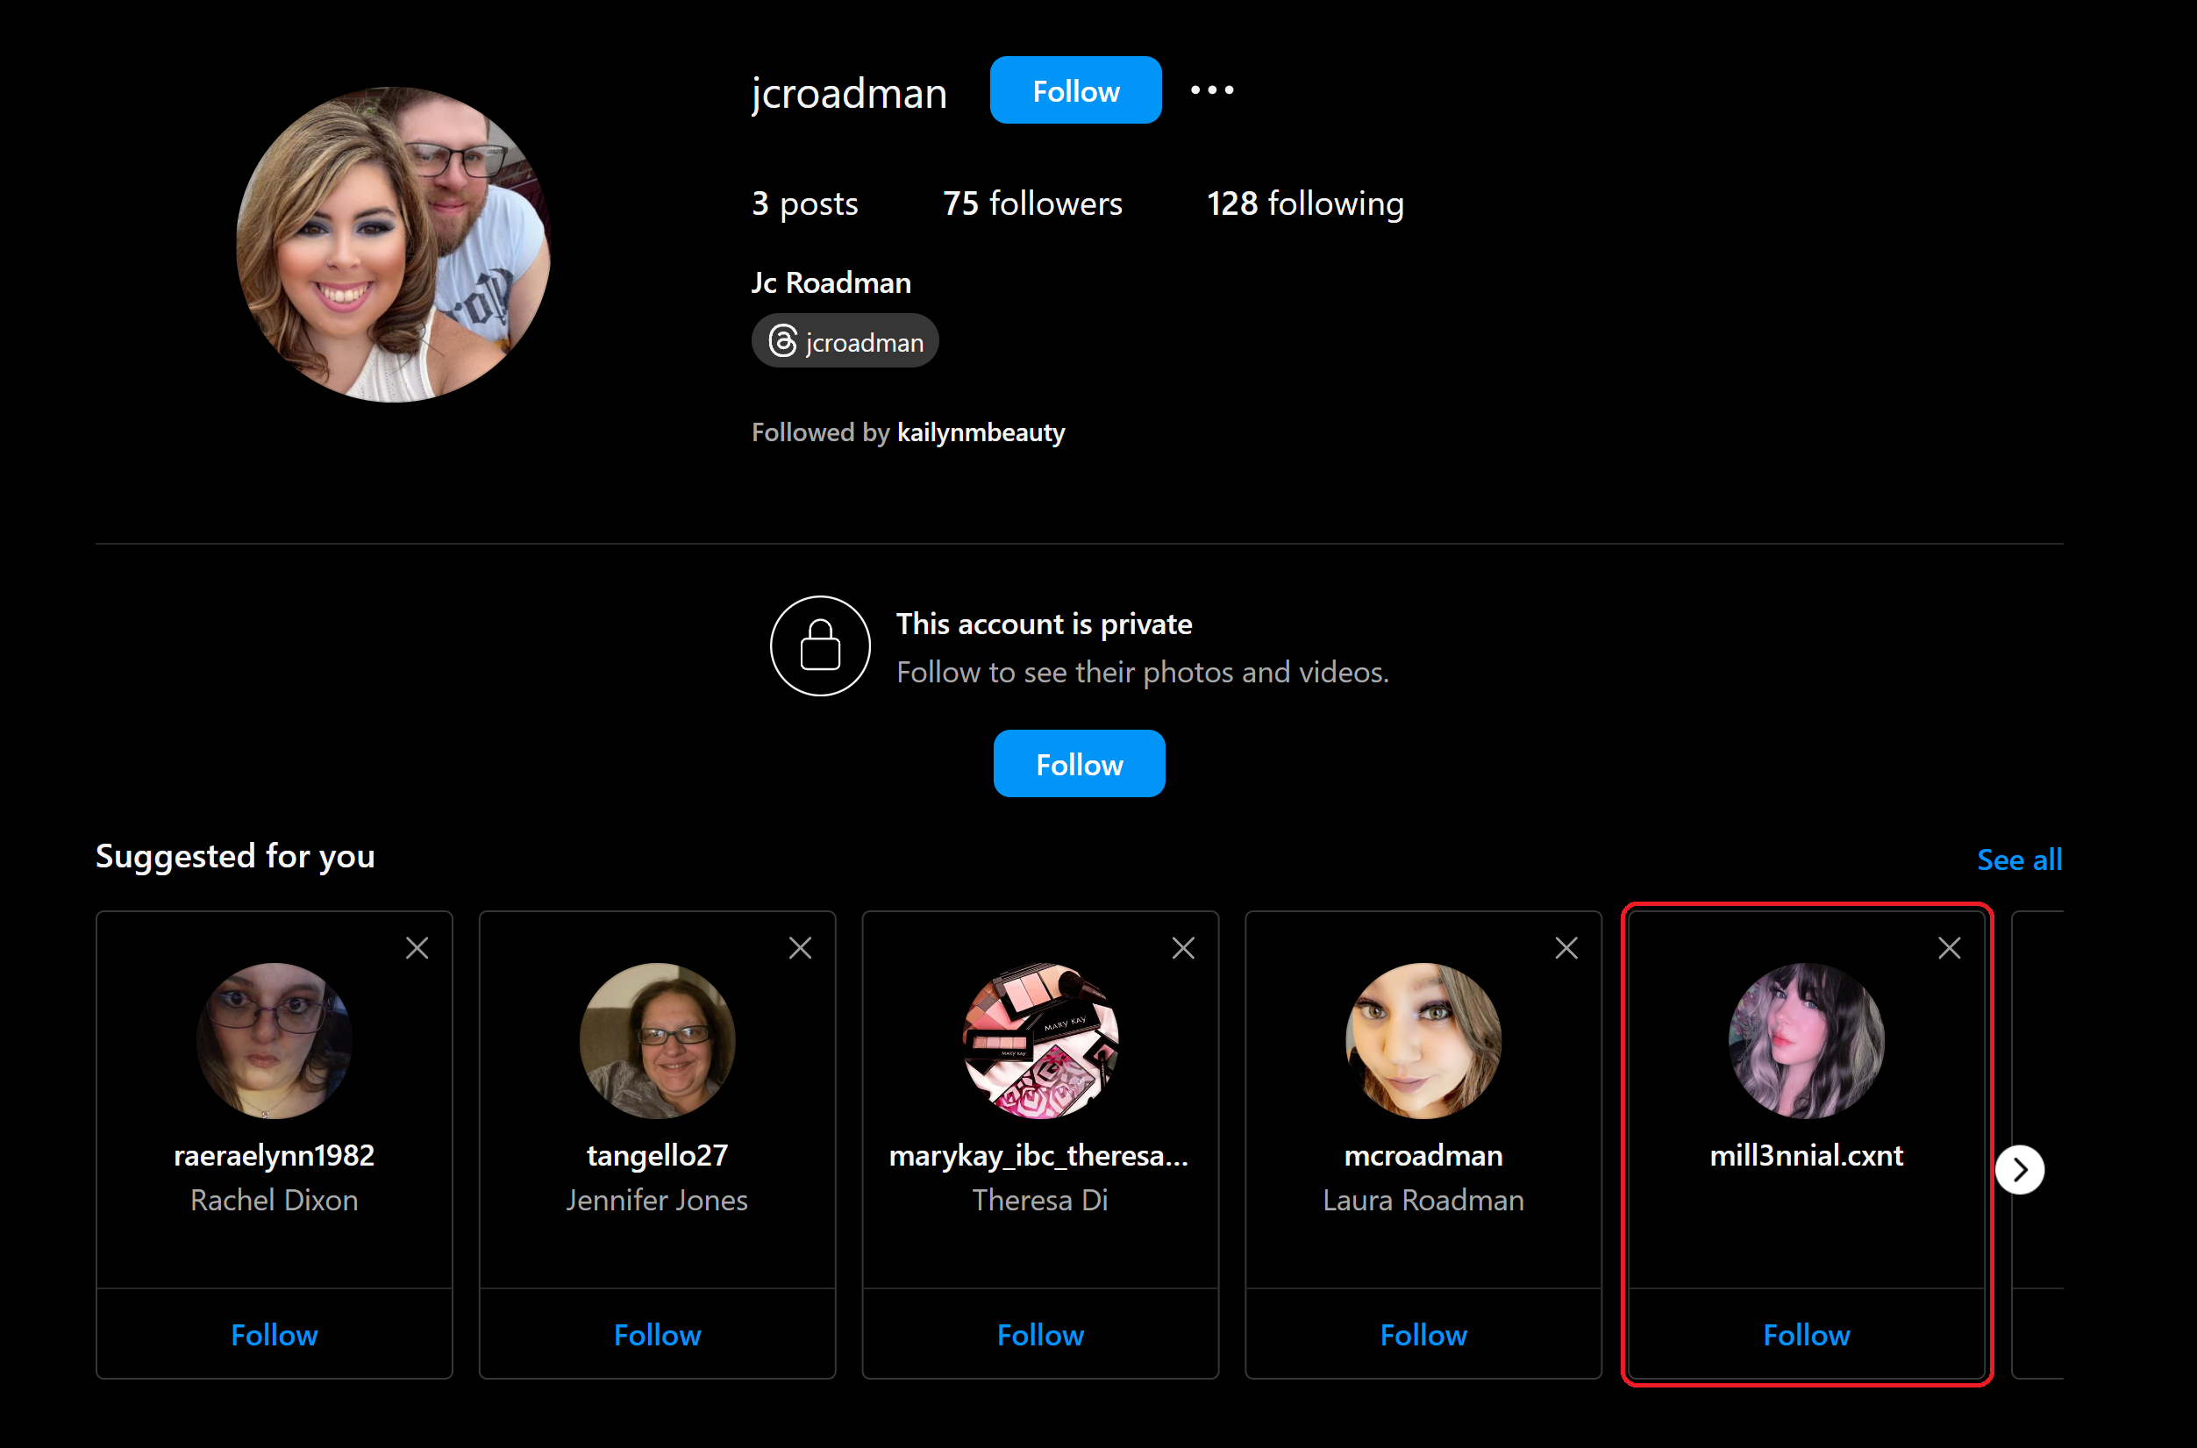The height and width of the screenshot is (1448, 2197).
Task: Open the three-dot options menu beside Follow
Action: coord(1211,89)
